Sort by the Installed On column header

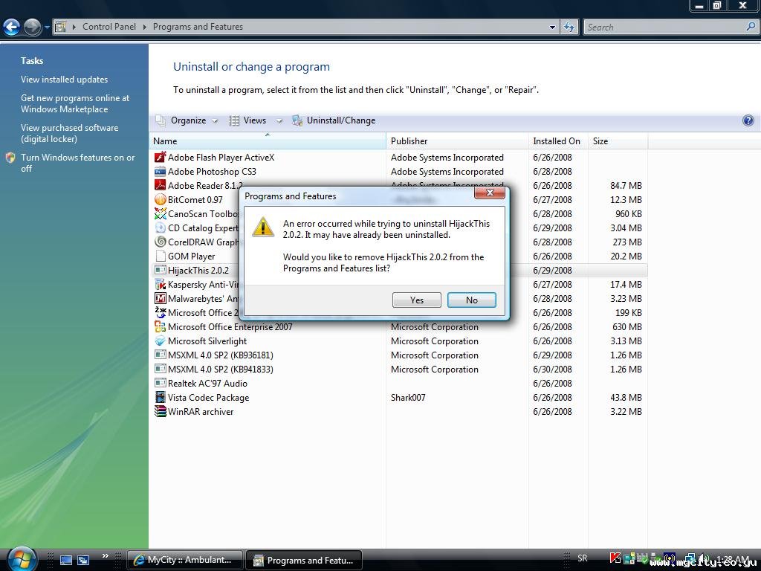(x=558, y=141)
